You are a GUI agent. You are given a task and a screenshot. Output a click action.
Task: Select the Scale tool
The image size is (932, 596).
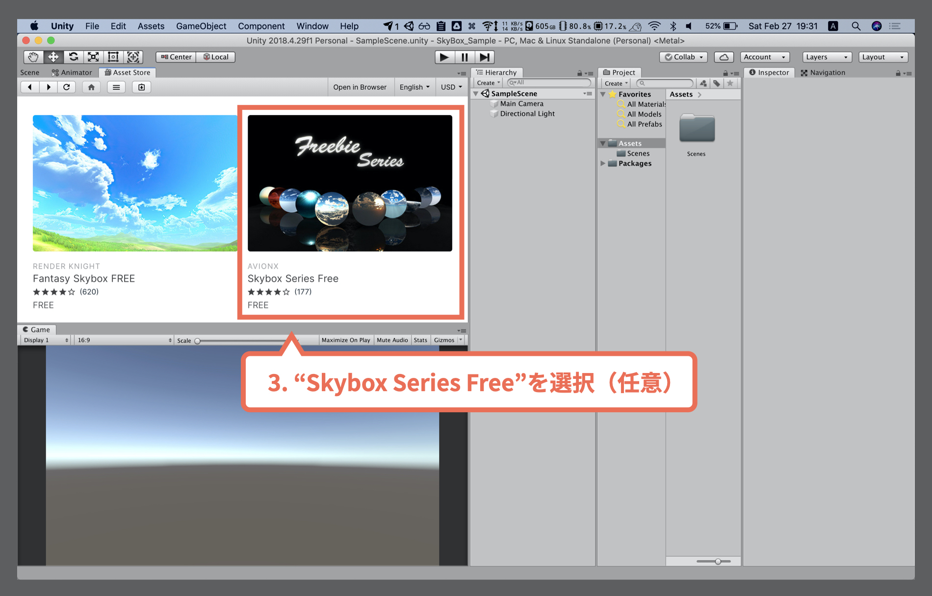[x=93, y=57]
